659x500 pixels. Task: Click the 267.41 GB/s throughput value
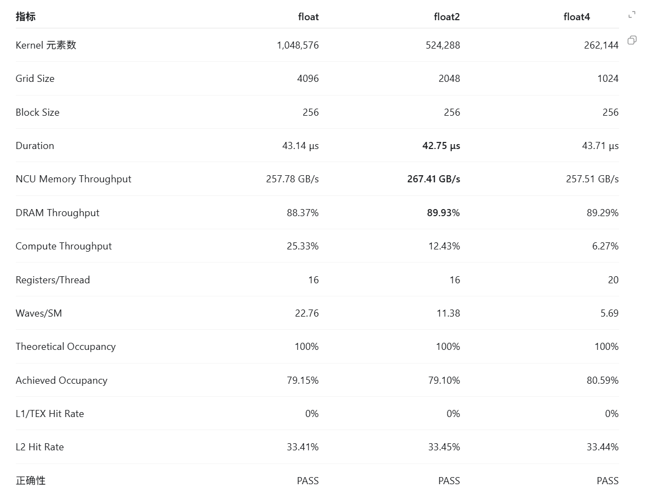pos(434,179)
